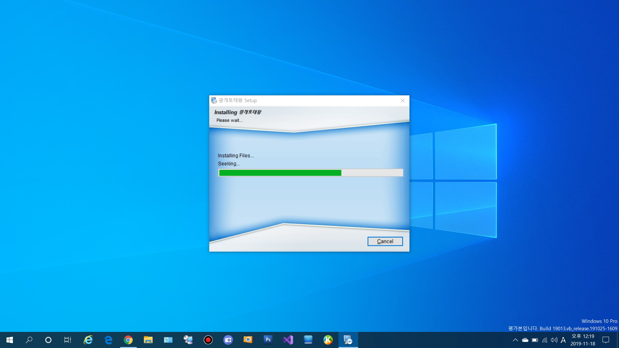Open Google Chrome from the taskbar
Viewport: 619px width, 348px height.
pyautogui.click(x=128, y=340)
